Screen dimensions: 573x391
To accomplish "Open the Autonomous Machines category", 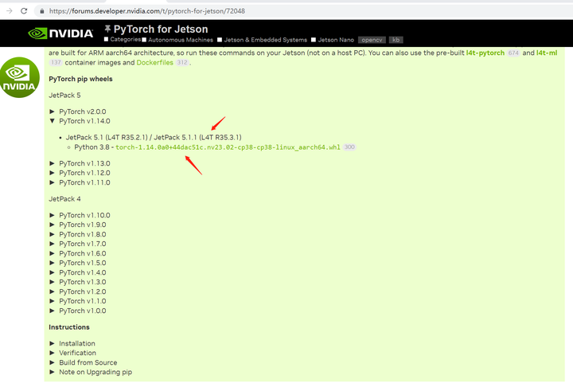I will coord(181,40).
